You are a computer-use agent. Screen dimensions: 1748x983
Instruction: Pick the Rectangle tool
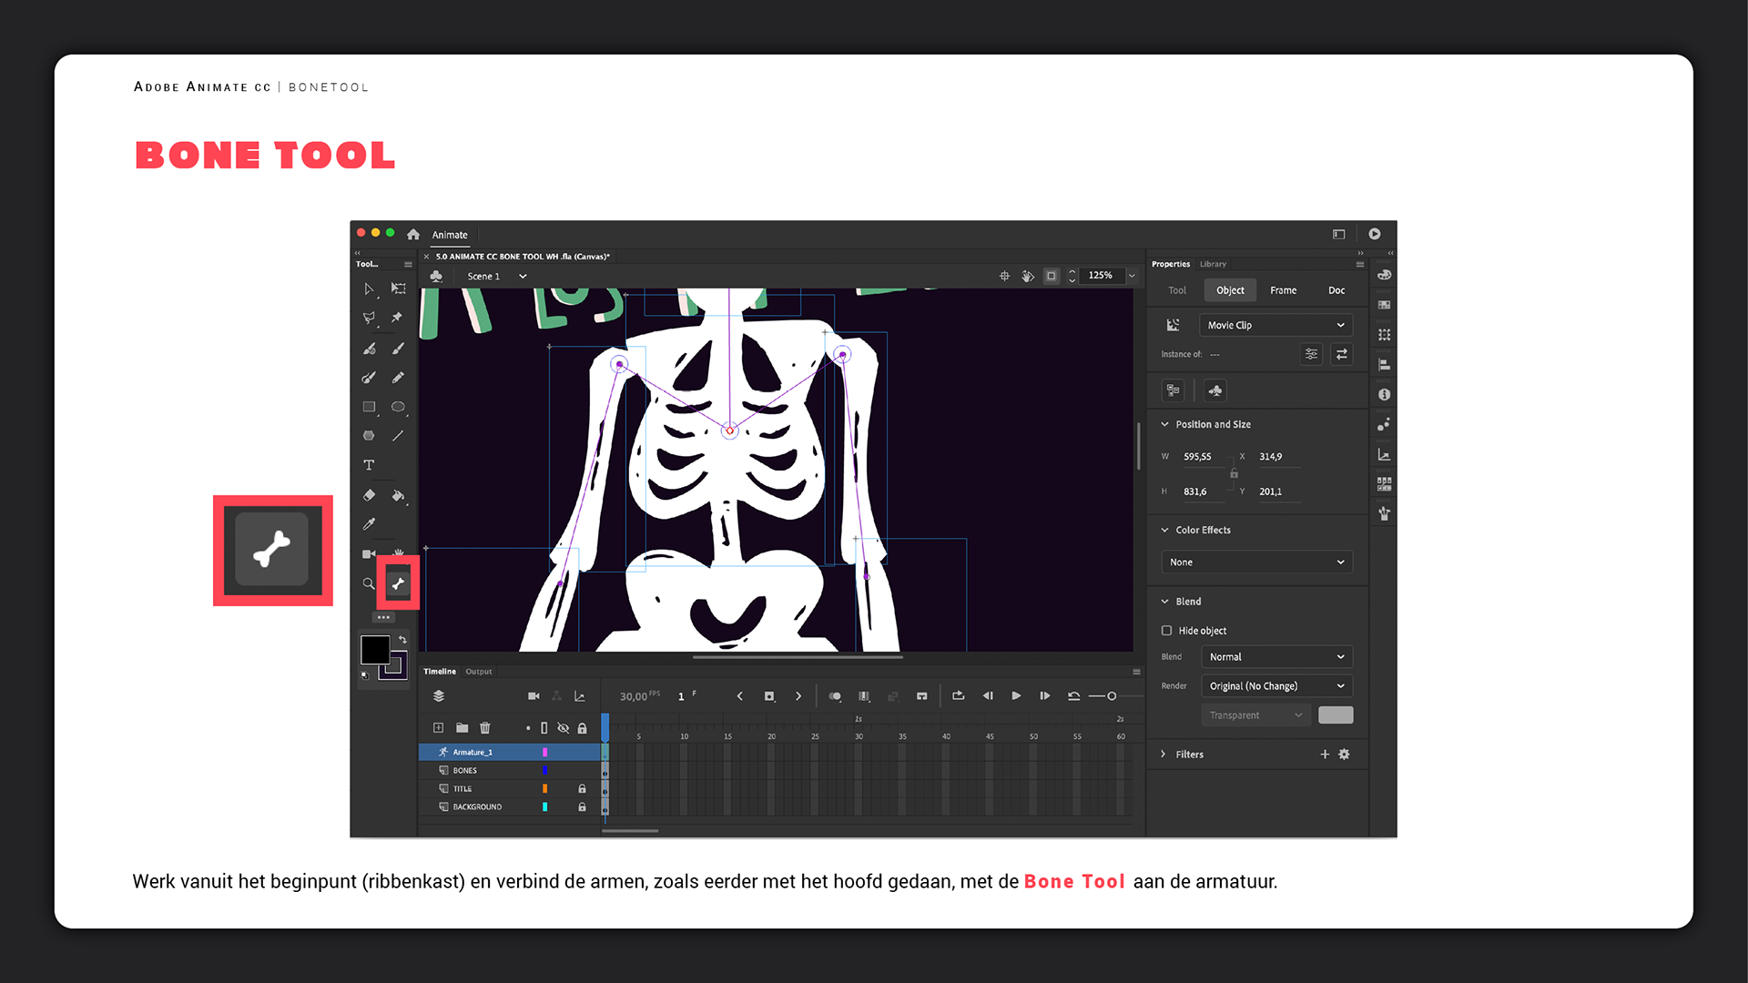pyautogui.click(x=369, y=407)
